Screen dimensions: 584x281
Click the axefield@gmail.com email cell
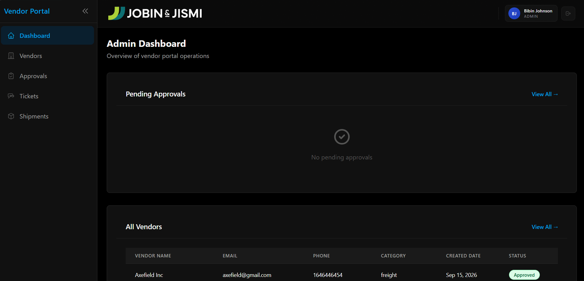(247, 275)
